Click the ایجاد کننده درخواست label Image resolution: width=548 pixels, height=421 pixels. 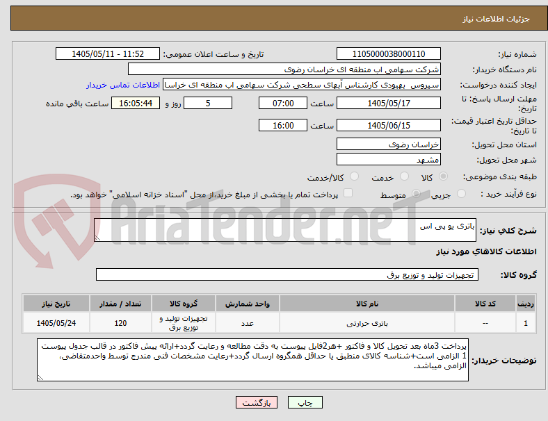pyautogui.click(x=499, y=85)
